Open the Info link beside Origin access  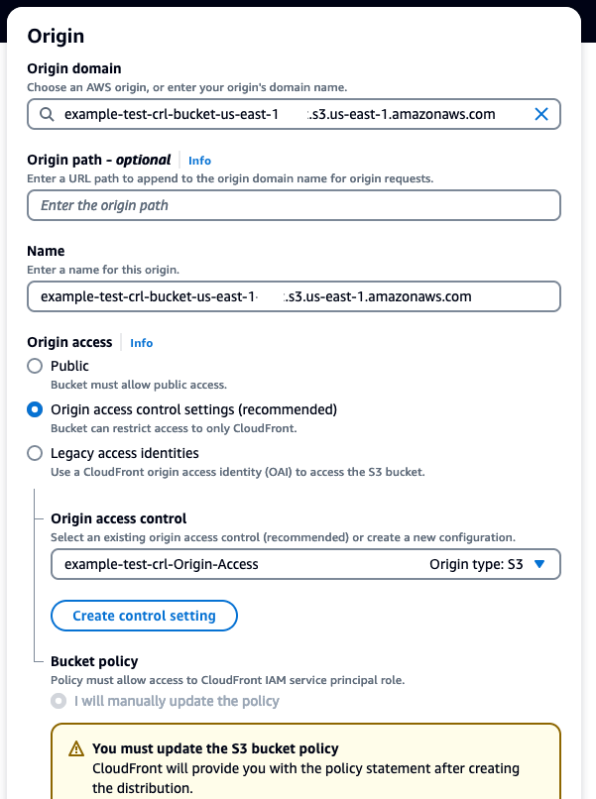click(141, 342)
